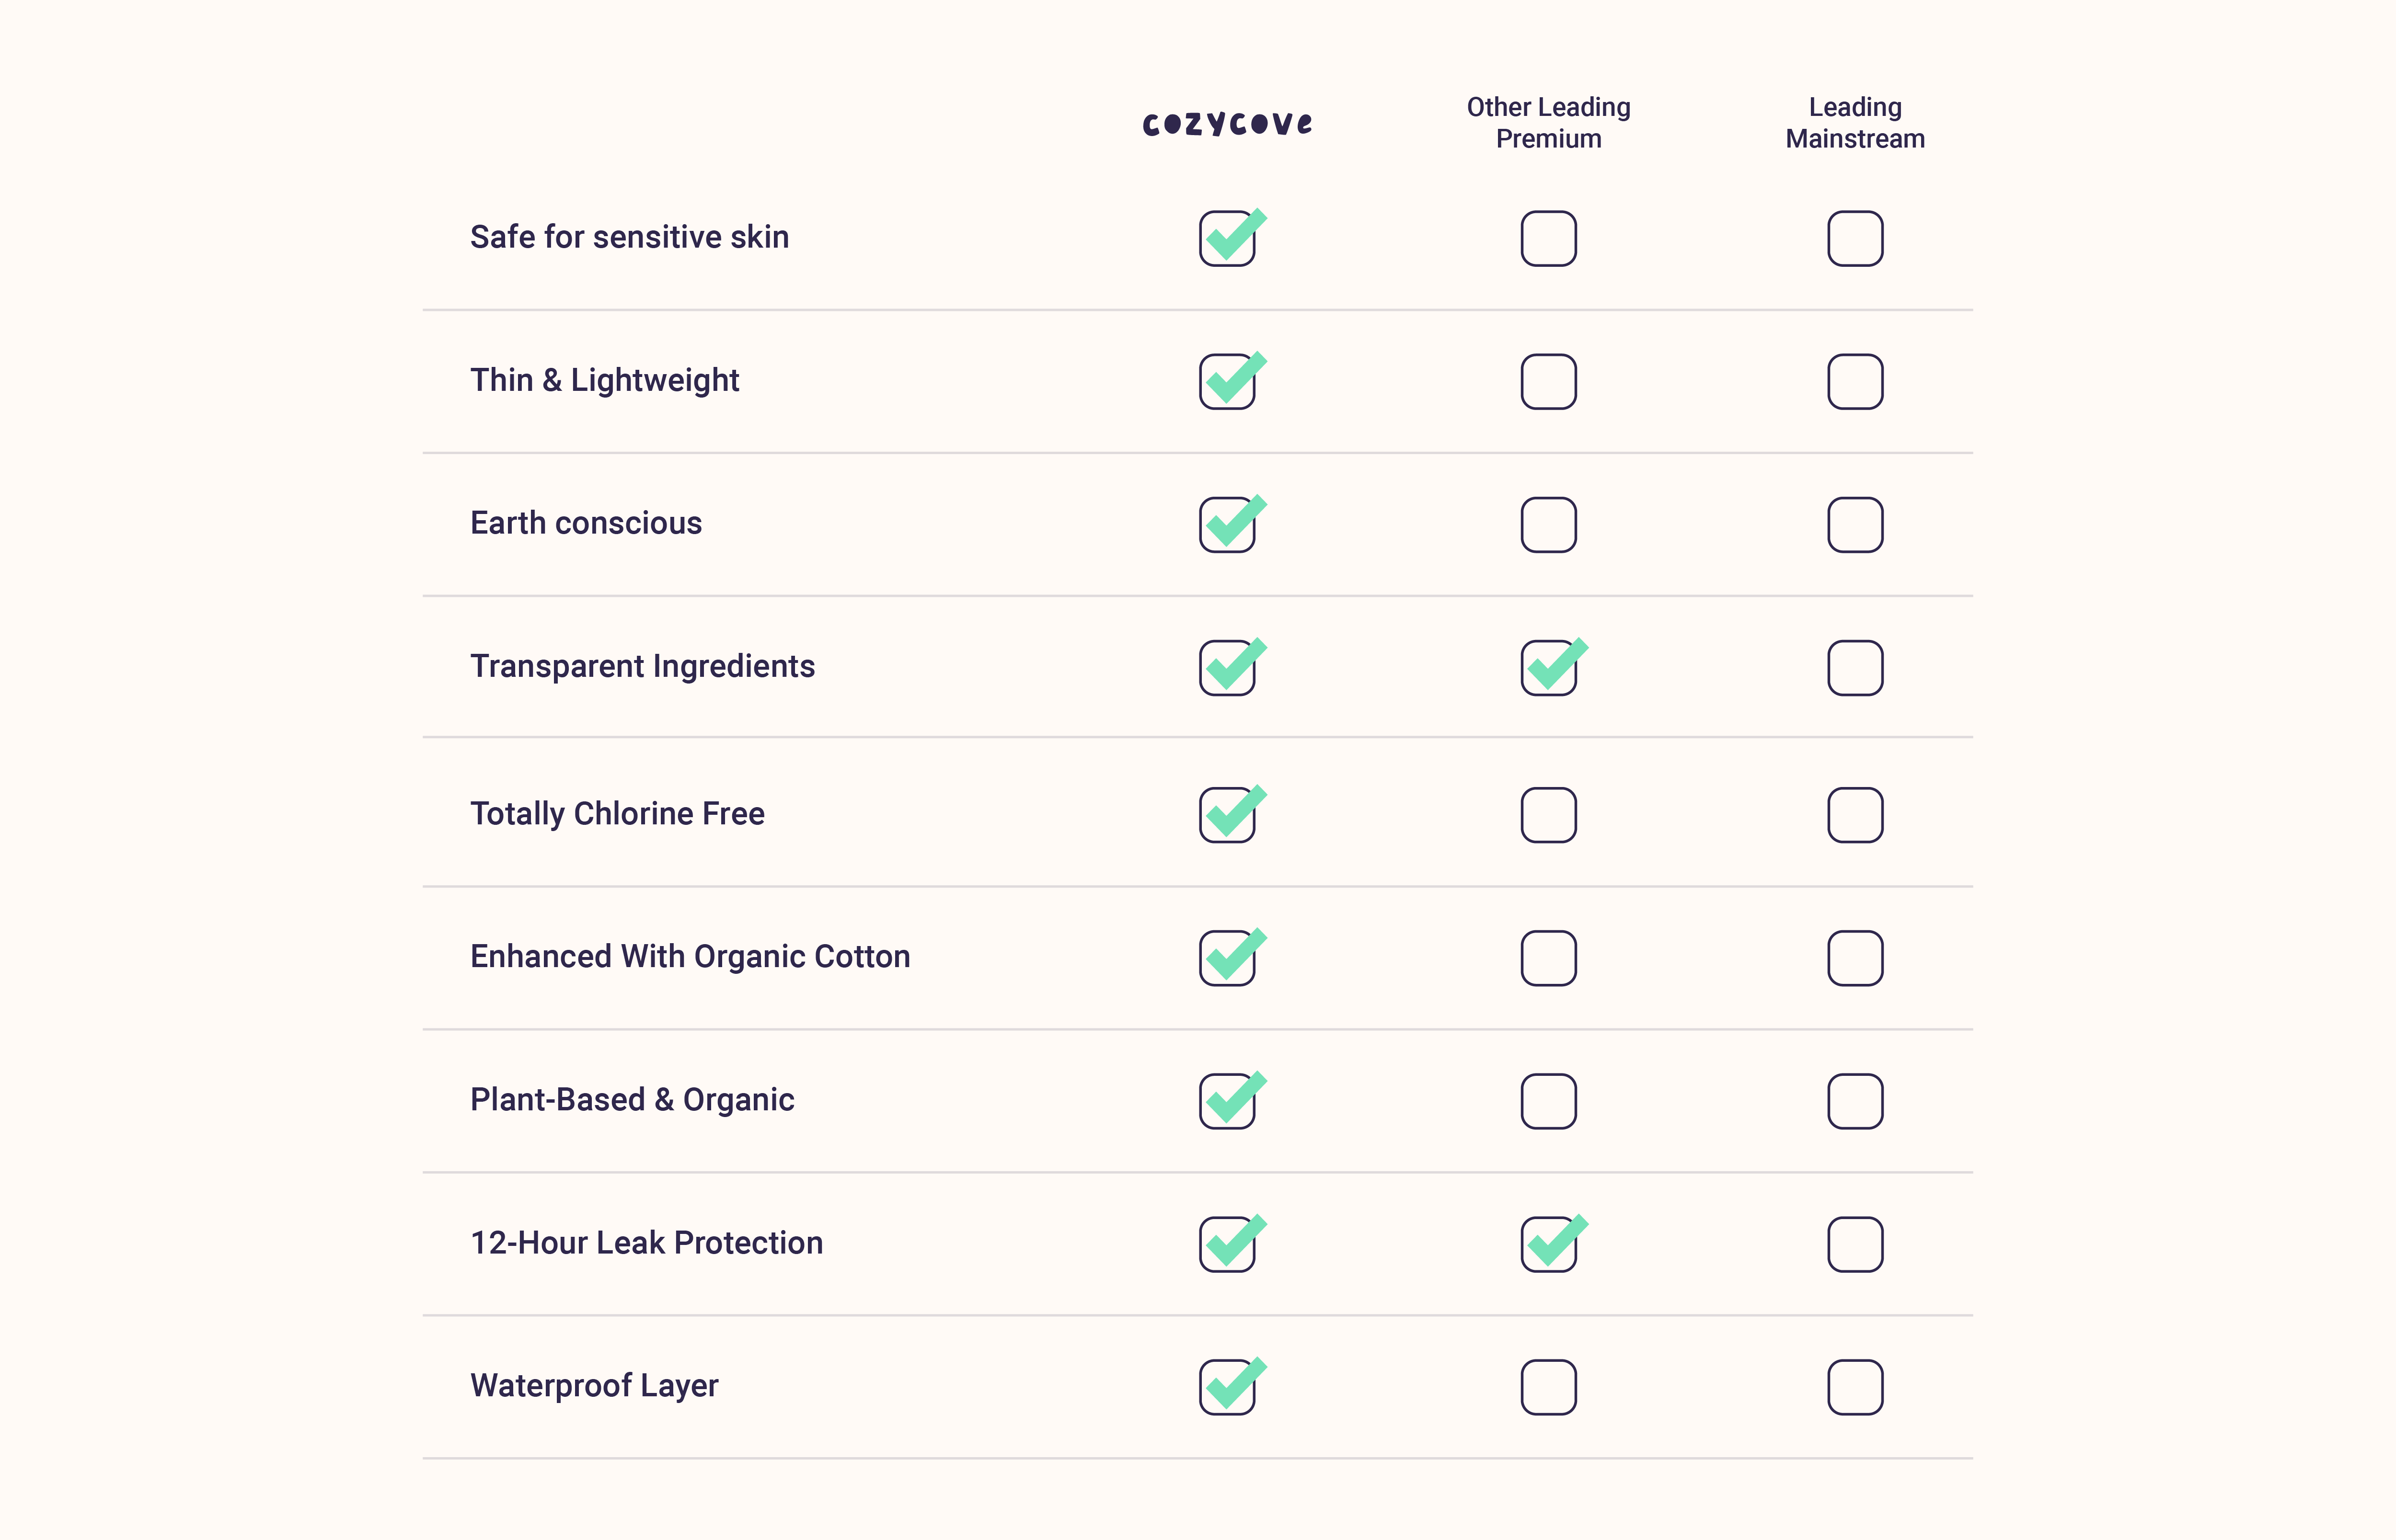Click the Leading Mainstream column header
The image size is (2396, 1540).
pyautogui.click(x=1855, y=123)
